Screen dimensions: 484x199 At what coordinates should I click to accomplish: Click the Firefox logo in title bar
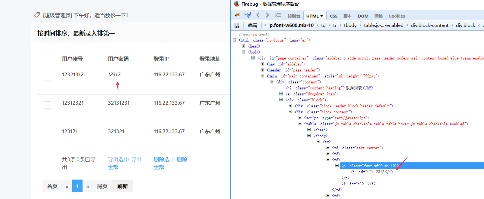point(237,4)
